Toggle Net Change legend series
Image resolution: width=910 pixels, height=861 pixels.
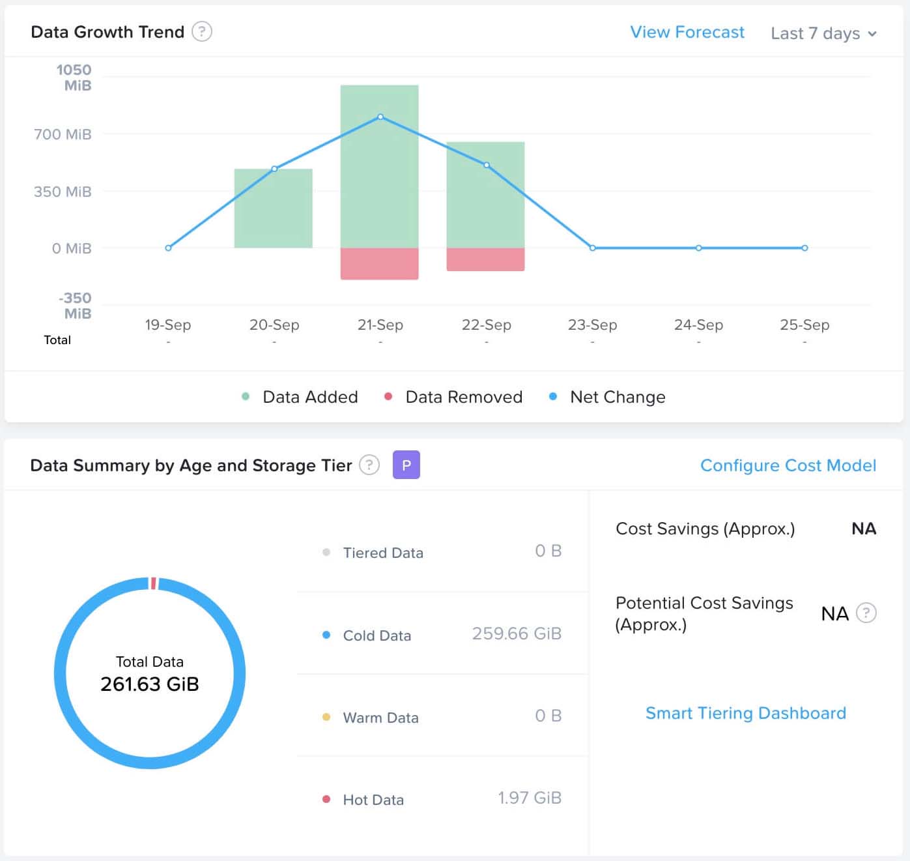click(607, 397)
